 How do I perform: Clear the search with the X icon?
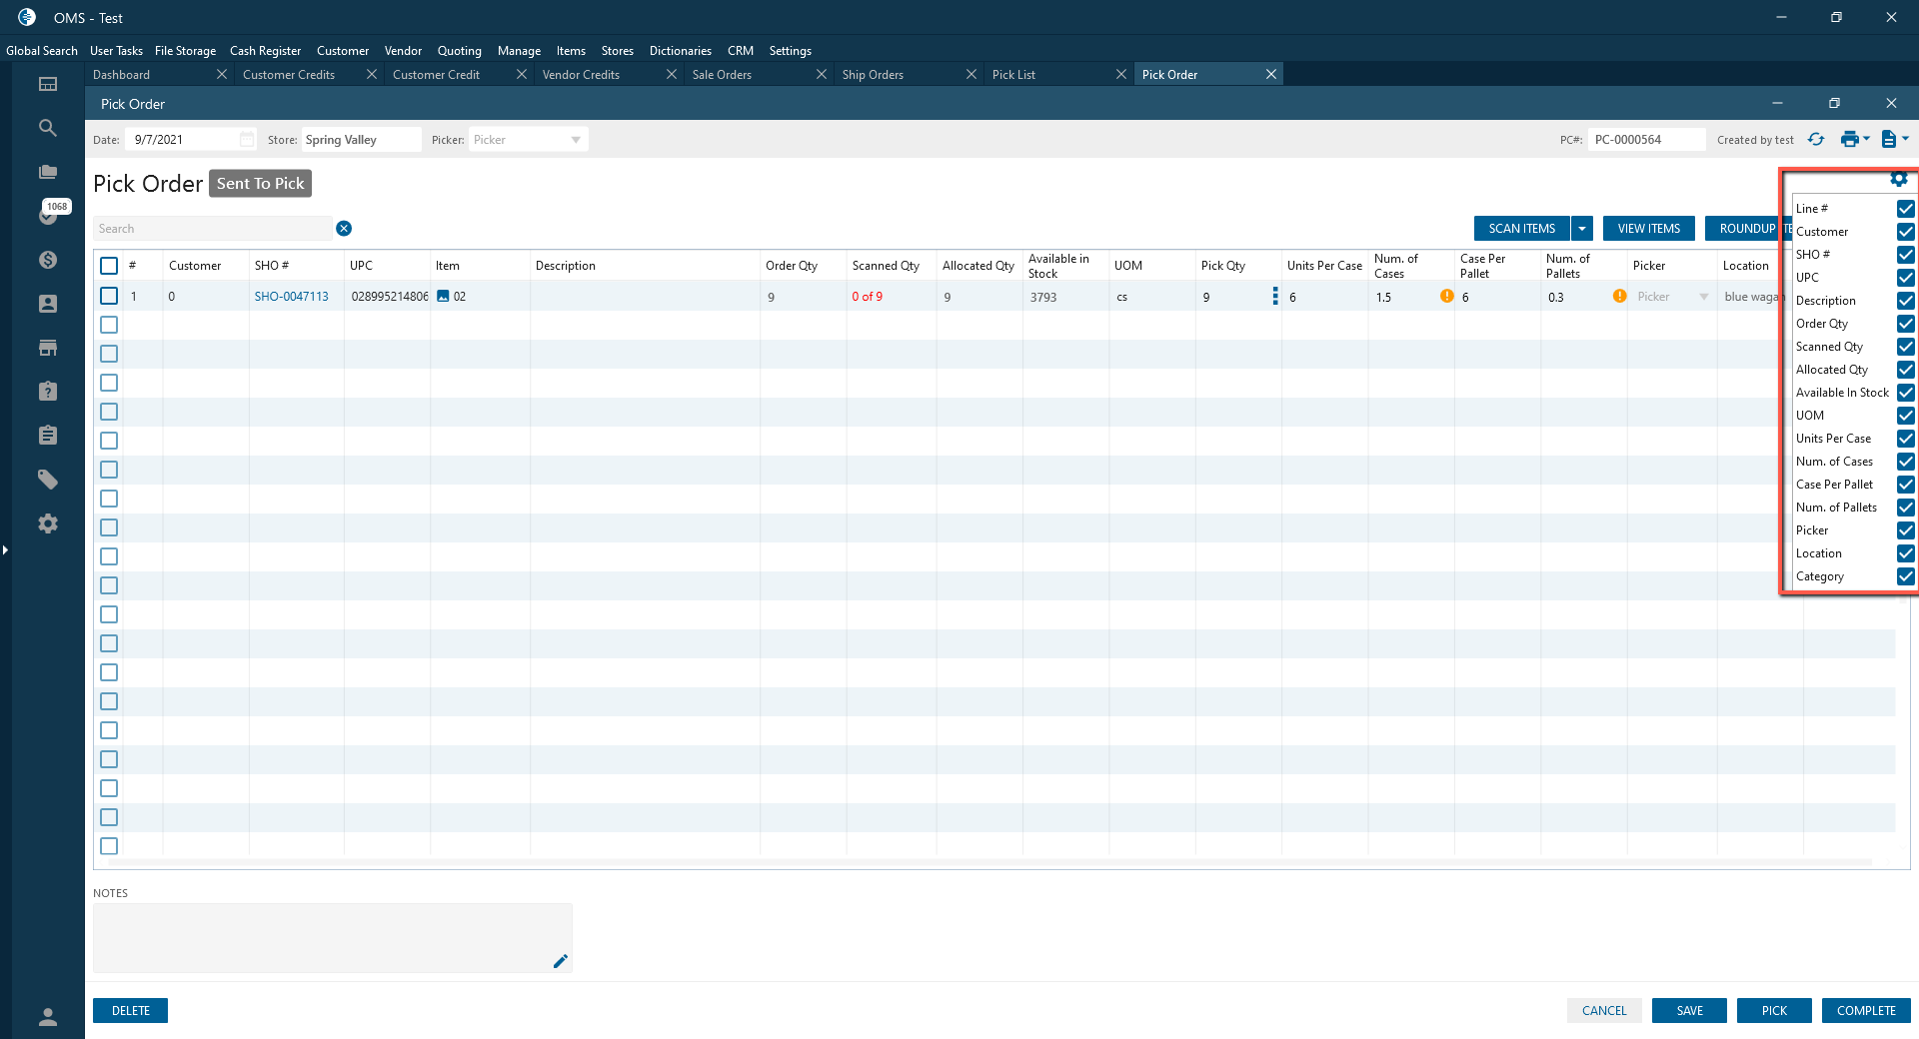344,229
